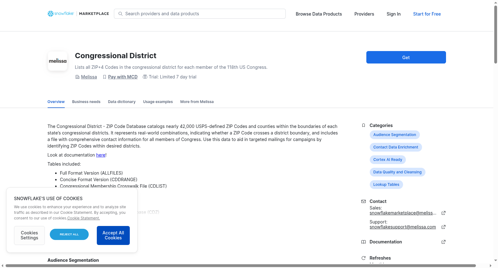Click the snowflakemarketplace sales email link

[x=403, y=213]
